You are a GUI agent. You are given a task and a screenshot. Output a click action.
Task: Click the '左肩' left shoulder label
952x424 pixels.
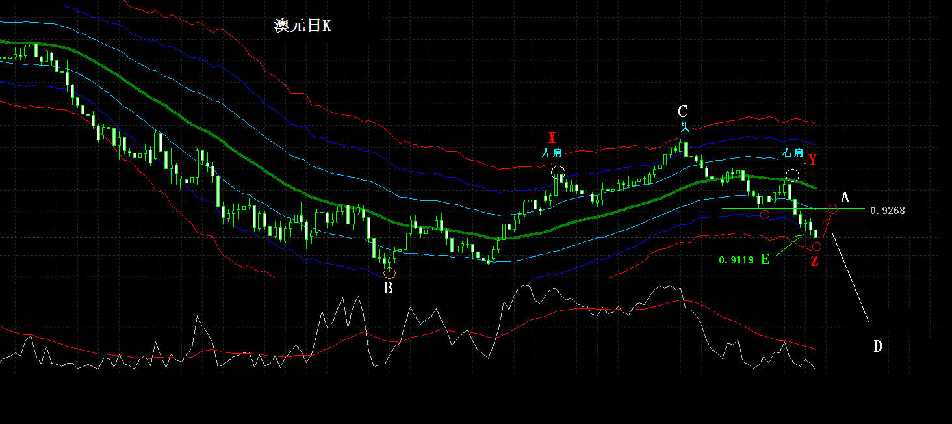(552, 153)
